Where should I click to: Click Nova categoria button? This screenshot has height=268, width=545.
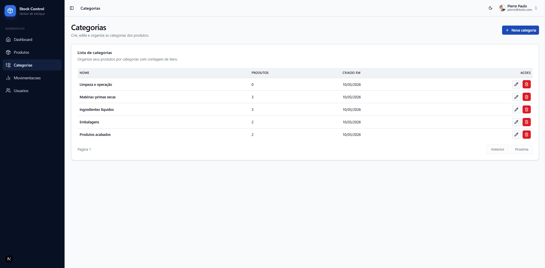[x=520, y=30]
